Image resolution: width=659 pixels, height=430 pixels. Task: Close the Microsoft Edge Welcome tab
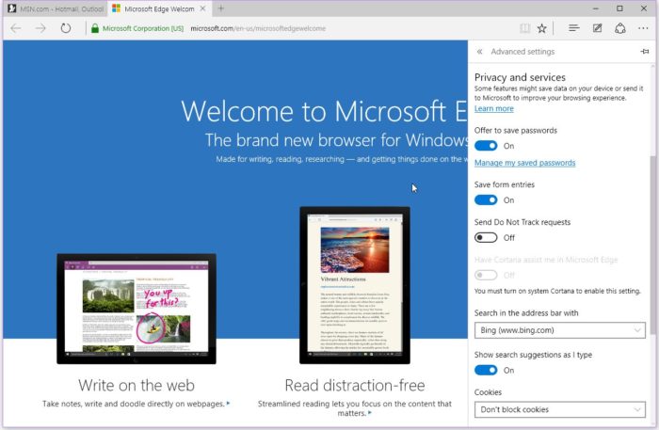202,8
